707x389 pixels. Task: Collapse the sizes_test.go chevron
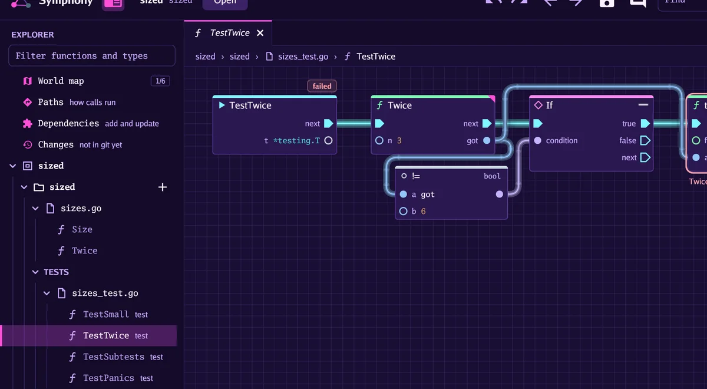(x=47, y=294)
